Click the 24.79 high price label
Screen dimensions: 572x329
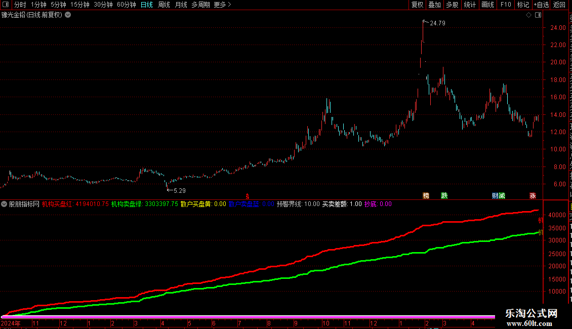coord(437,23)
